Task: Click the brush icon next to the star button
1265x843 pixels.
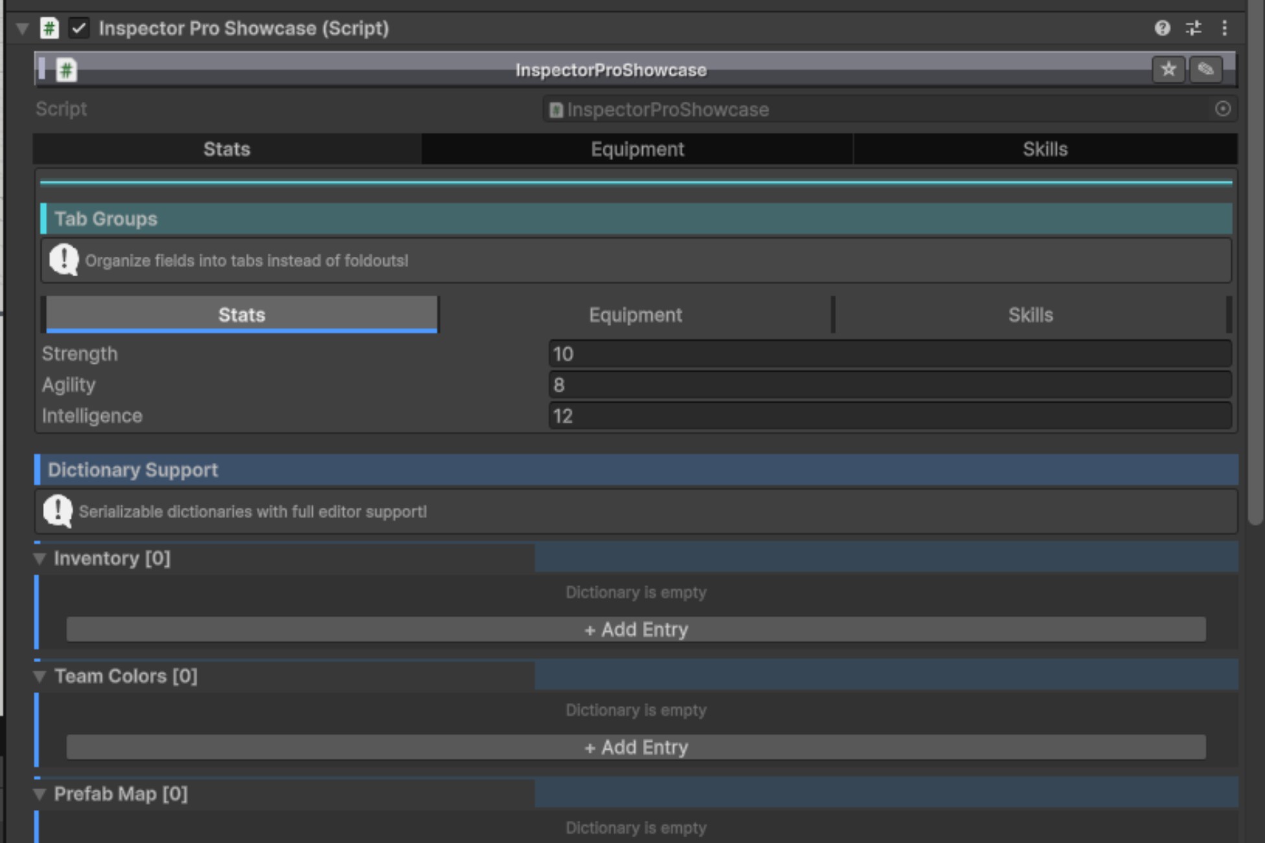Action: pyautogui.click(x=1207, y=69)
